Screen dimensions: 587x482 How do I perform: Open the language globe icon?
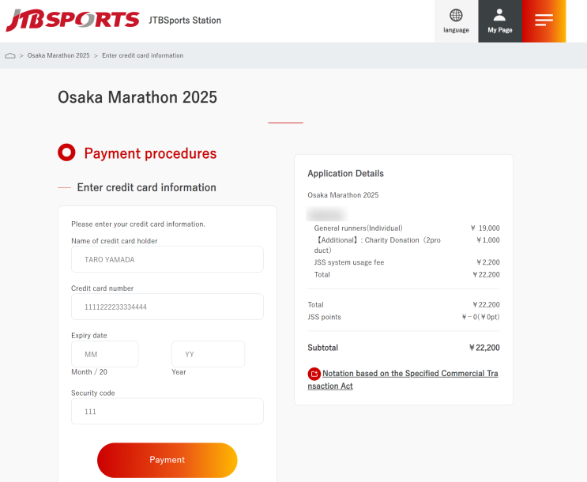[x=456, y=15]
